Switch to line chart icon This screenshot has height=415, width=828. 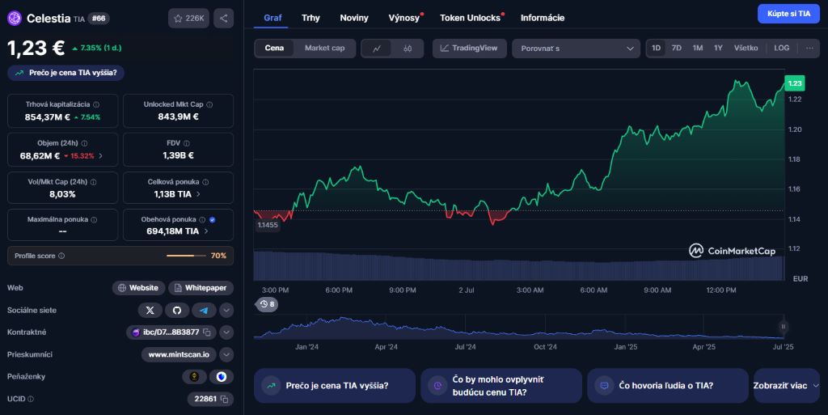[x=377, y=49]
